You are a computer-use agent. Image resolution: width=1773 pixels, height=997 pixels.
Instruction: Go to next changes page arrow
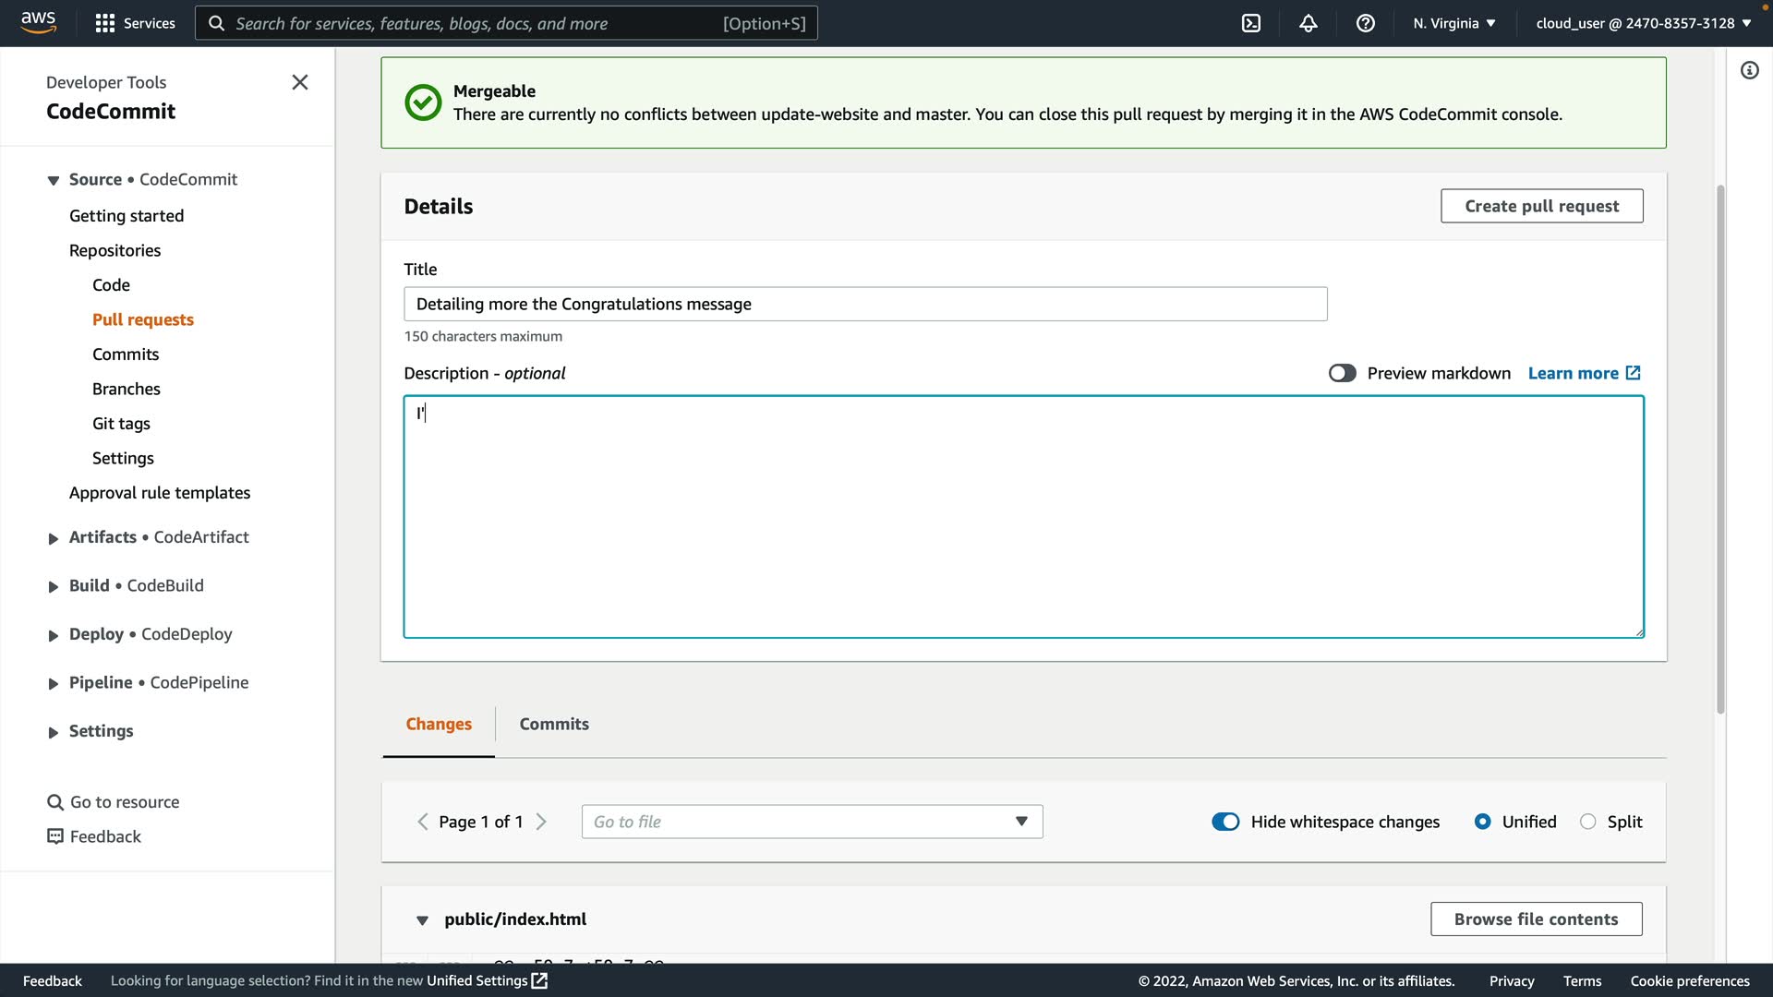(542, 822)
